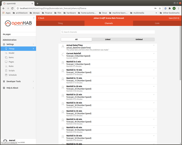Viewport: 182px width, 145px height.
Task: Expand the Rainfall in 5 min channel
Action: [154, 62]
